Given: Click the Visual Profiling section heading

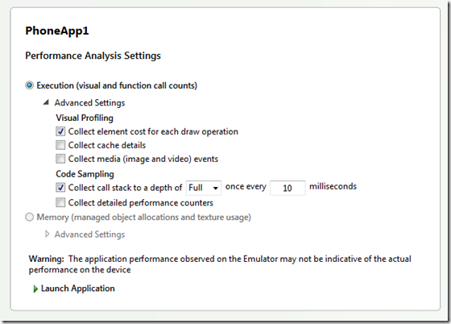Looking at the screenshot, I should (x=85, y=118).
